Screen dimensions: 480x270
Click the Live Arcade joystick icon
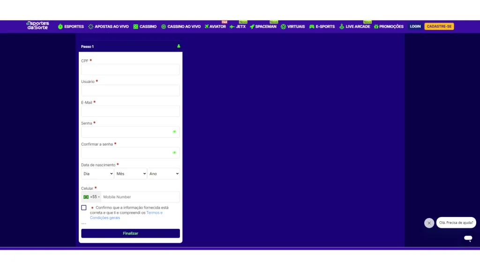(x=342, y=27)
